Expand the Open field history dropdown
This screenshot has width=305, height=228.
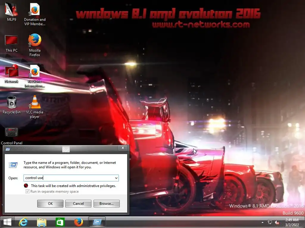[x=116, y=178]
